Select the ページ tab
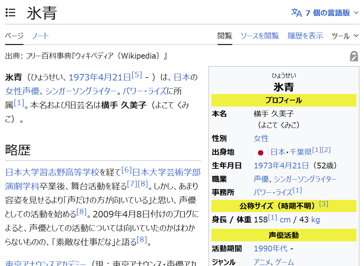364x266 pixels. click(x=14, y=36)
